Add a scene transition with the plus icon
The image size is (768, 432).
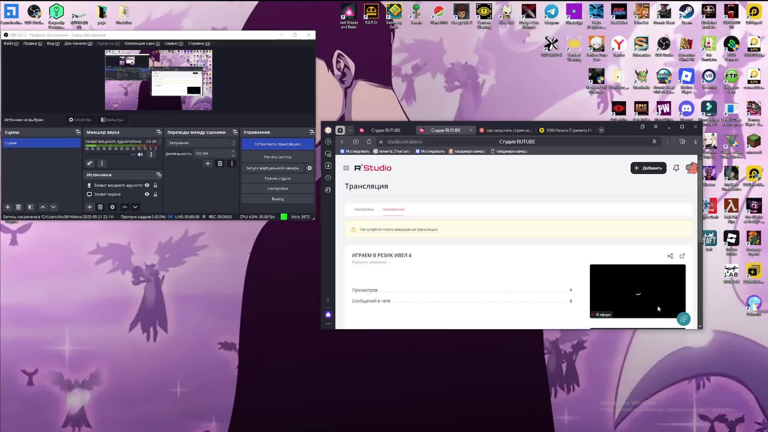coord(208,163)
